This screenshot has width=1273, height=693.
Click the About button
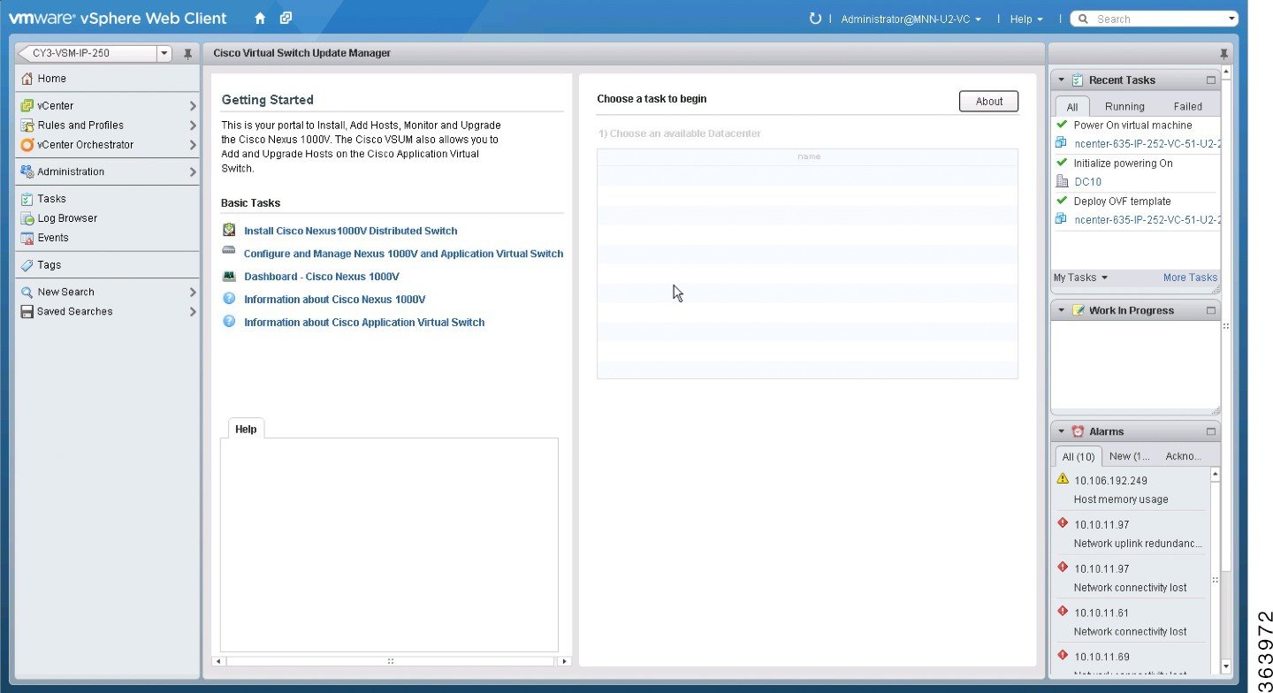point(988,101)
